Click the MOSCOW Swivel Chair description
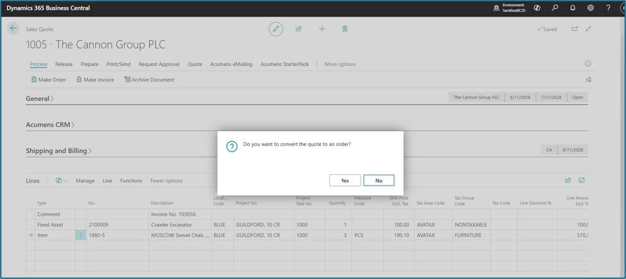 (x=180, y=235)
